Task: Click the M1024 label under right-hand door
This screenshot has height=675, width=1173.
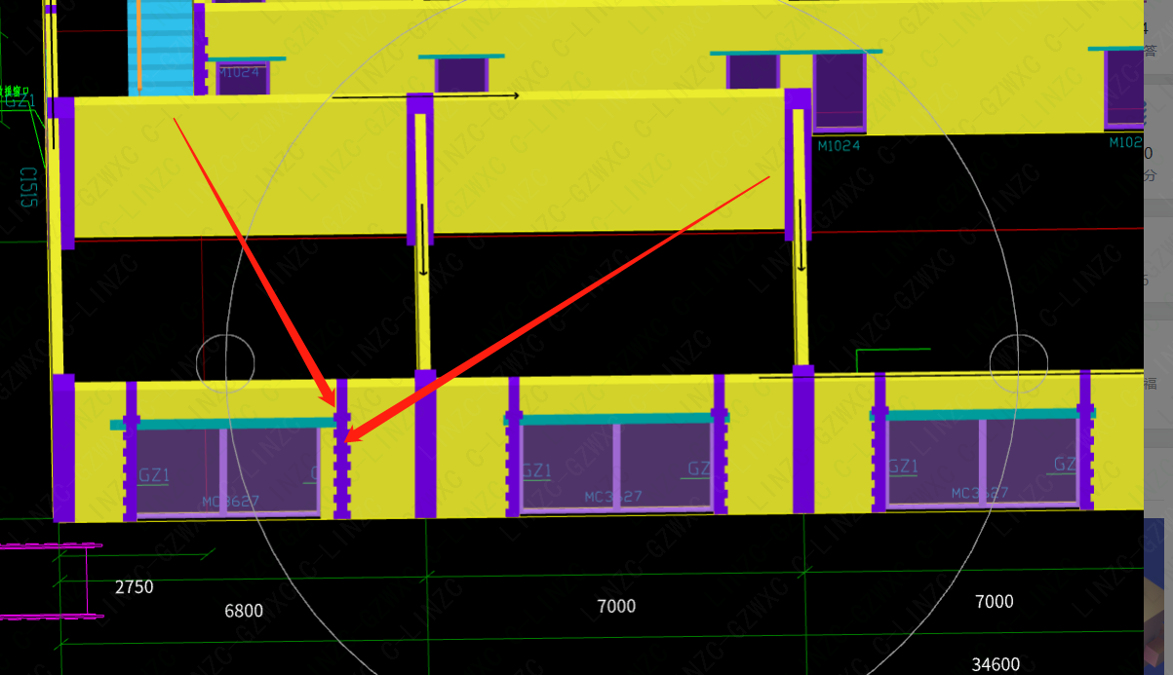Action: click(839, 146)
